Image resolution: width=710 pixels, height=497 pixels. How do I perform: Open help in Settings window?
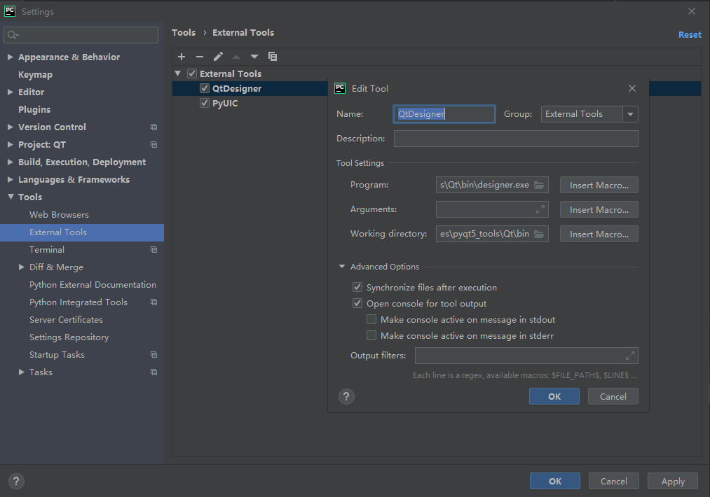pyautogui.click(x=16, y=481)
